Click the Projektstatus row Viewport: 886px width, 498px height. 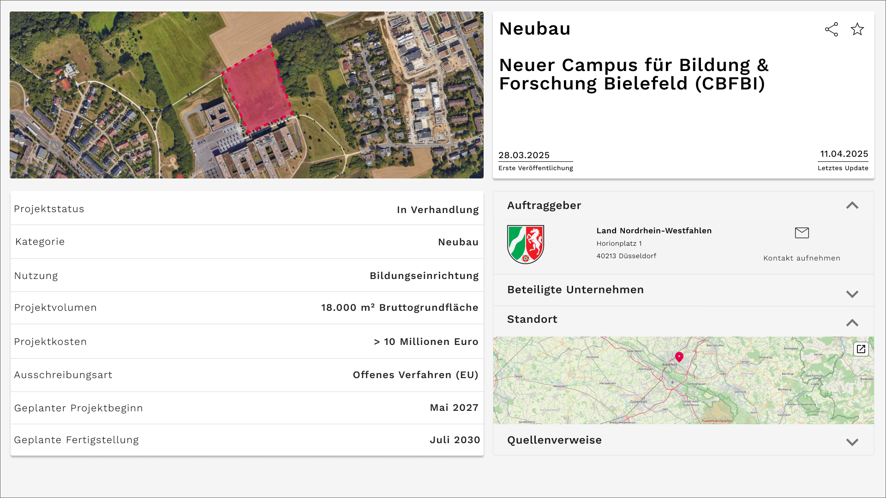click(x=247, y=209)
